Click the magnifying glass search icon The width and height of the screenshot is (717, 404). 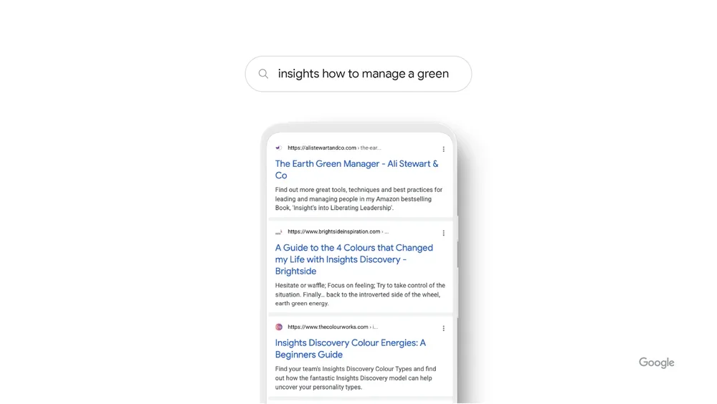coord(263,74)
